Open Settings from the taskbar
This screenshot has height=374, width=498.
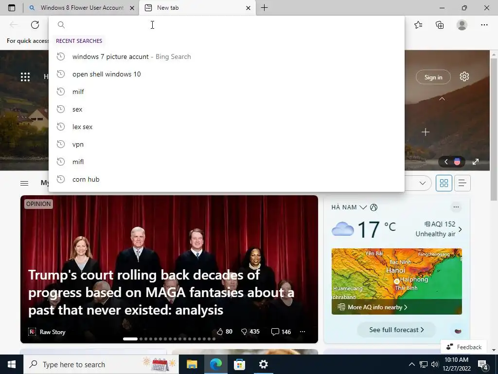263,364
